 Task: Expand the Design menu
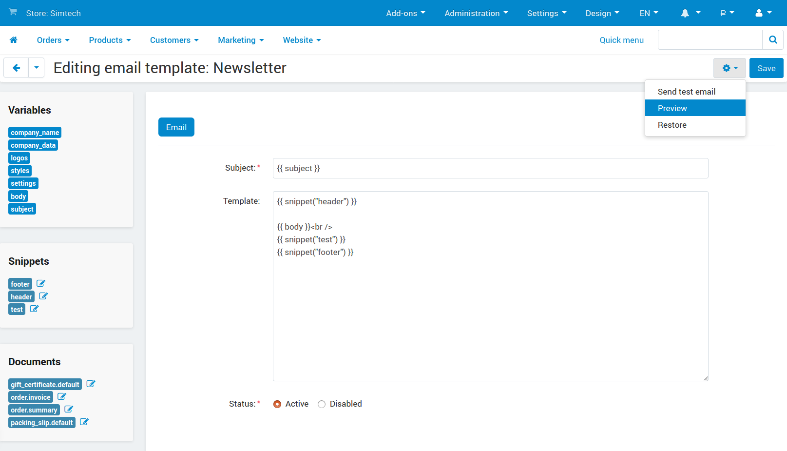[x=602, y=13]
